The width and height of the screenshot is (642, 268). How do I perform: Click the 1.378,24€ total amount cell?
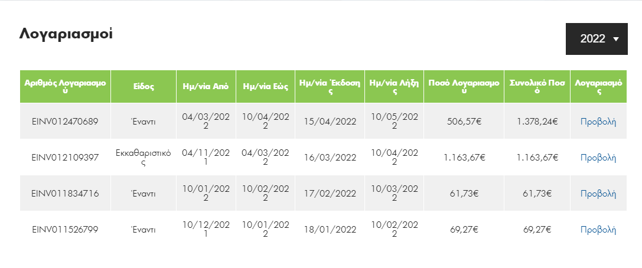tap(537, 122)
